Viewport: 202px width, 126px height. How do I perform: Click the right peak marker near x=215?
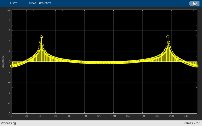pos(168,37)
